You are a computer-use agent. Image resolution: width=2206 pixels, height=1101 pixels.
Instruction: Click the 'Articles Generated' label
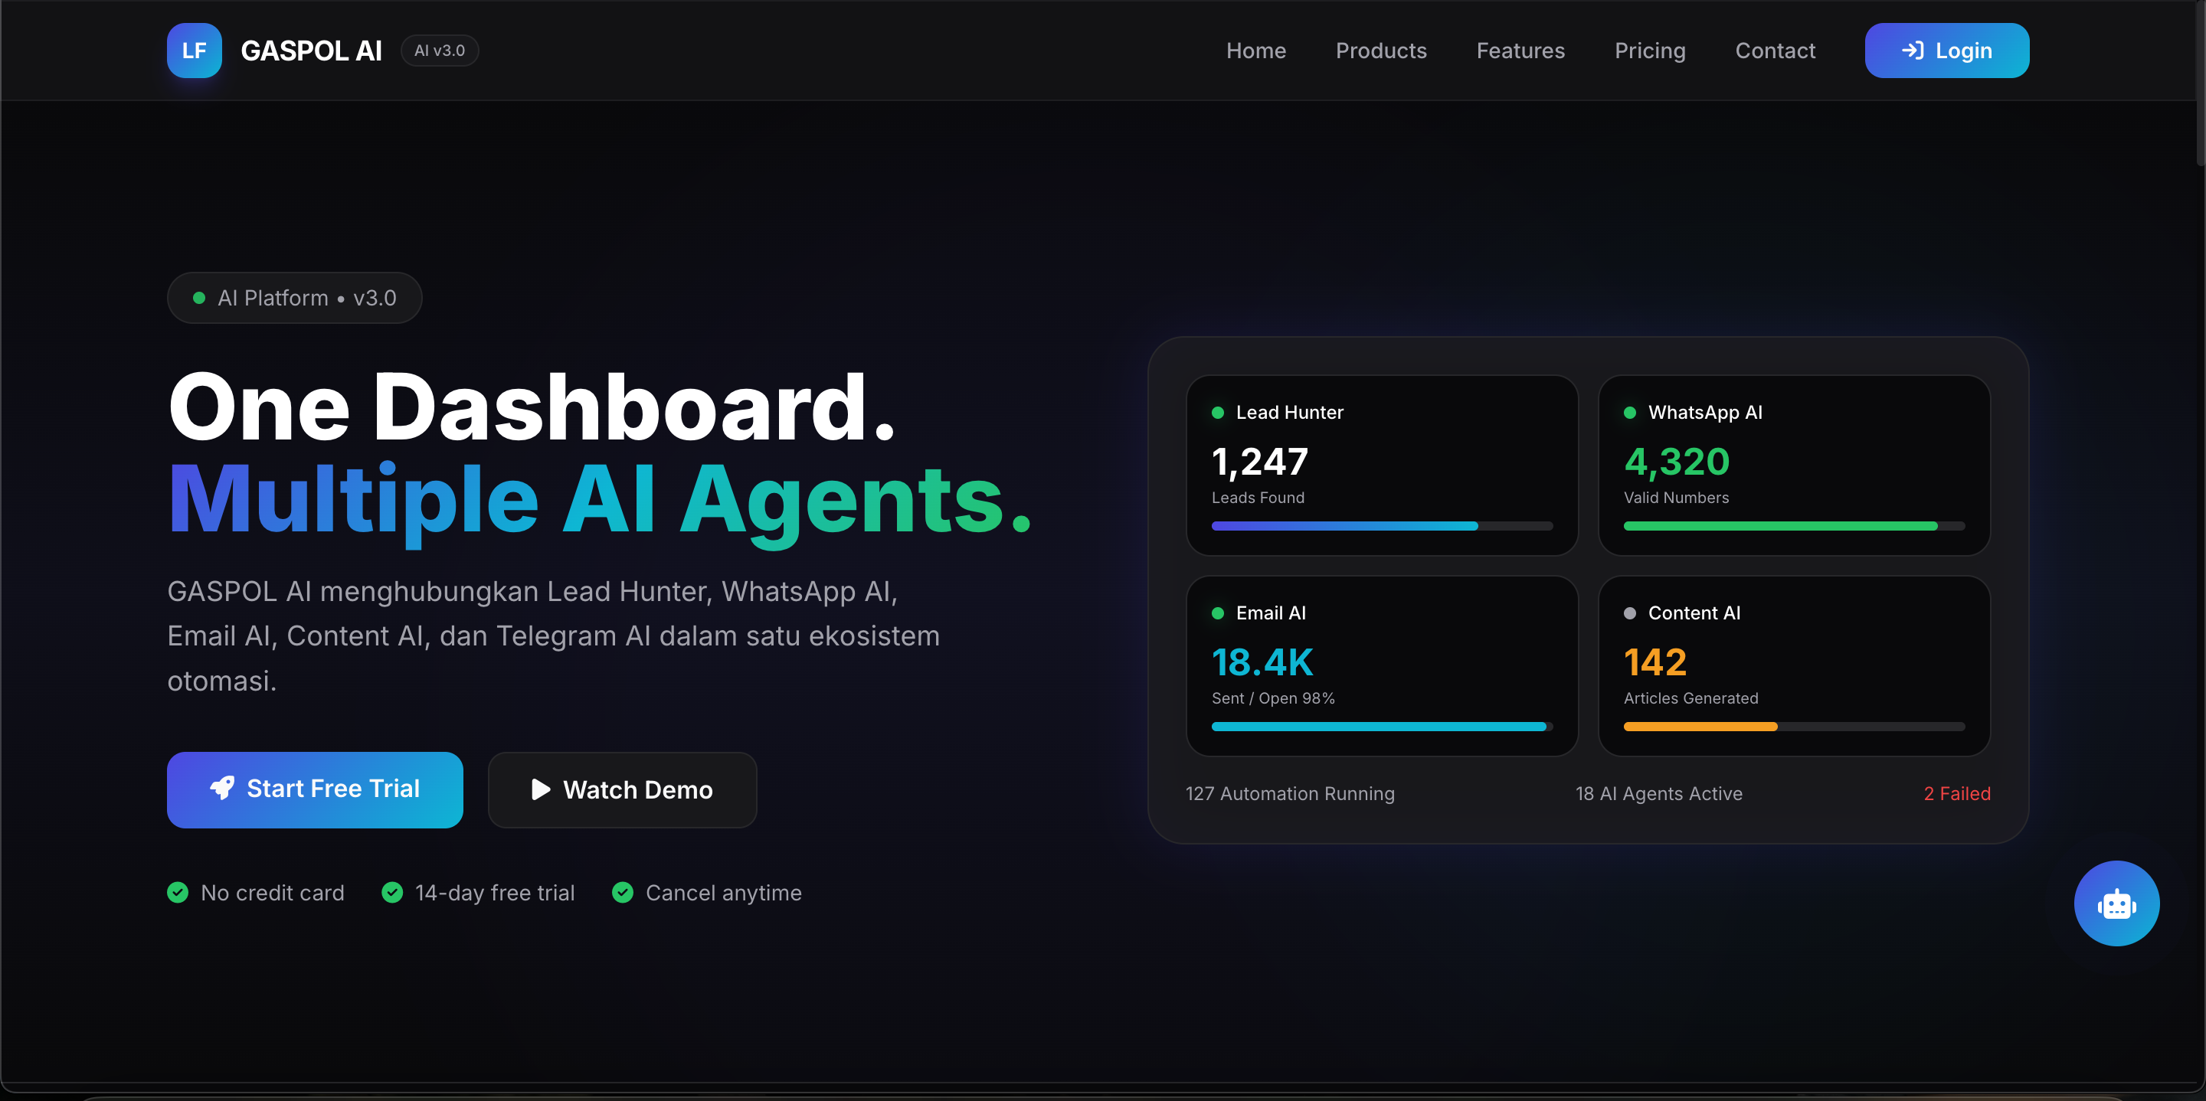[x=1691, y=698]
